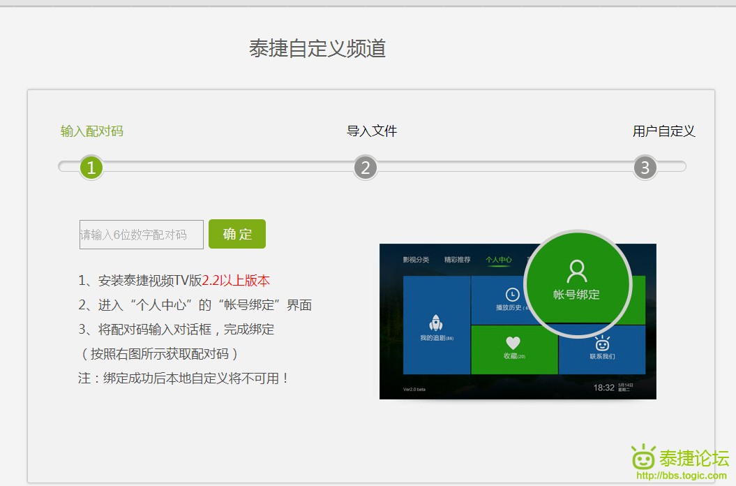
Task: Click 影视分类 tab in the preview
Action: (x=416, y=260)
